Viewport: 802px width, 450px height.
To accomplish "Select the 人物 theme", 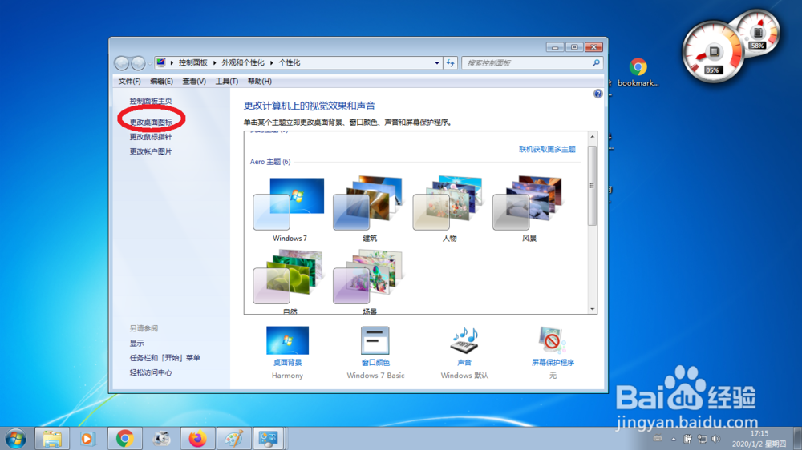I will (448, 209).
